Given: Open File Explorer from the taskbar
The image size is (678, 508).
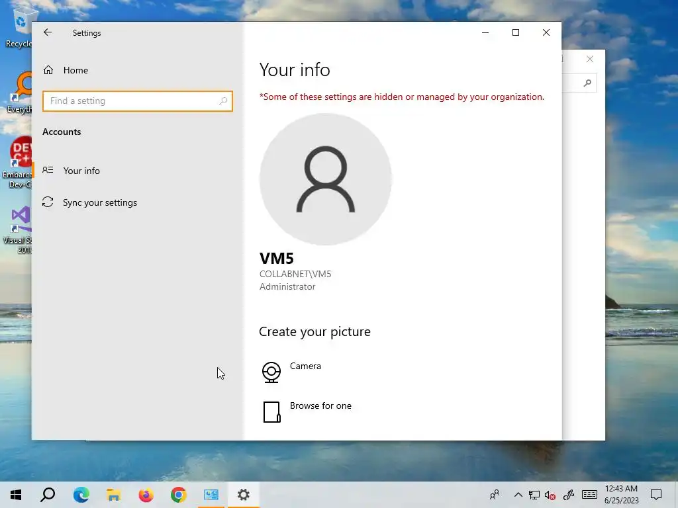Looking at the screenshot, I should click(113, 495).
